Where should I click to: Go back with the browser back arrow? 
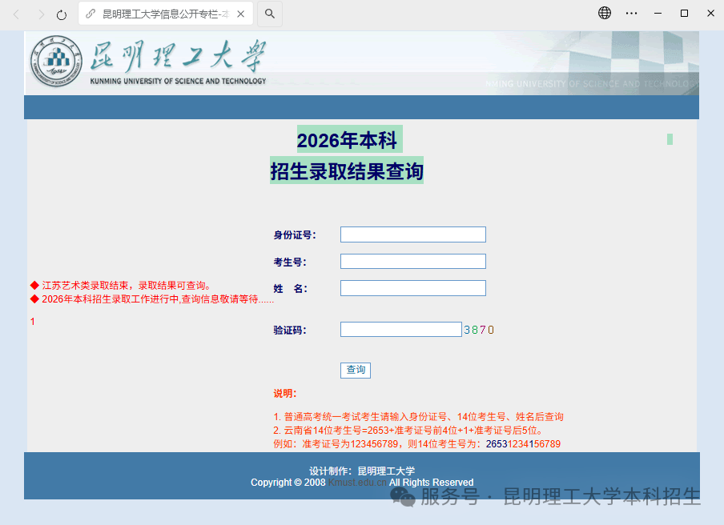click(x=17, y=14)
